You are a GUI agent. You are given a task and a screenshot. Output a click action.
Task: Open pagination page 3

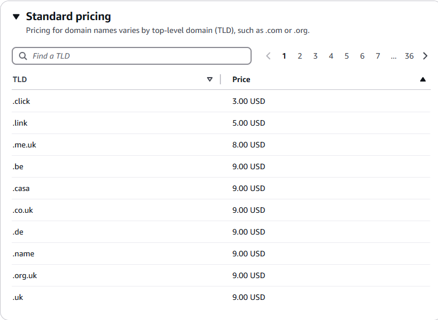(315, 56)
